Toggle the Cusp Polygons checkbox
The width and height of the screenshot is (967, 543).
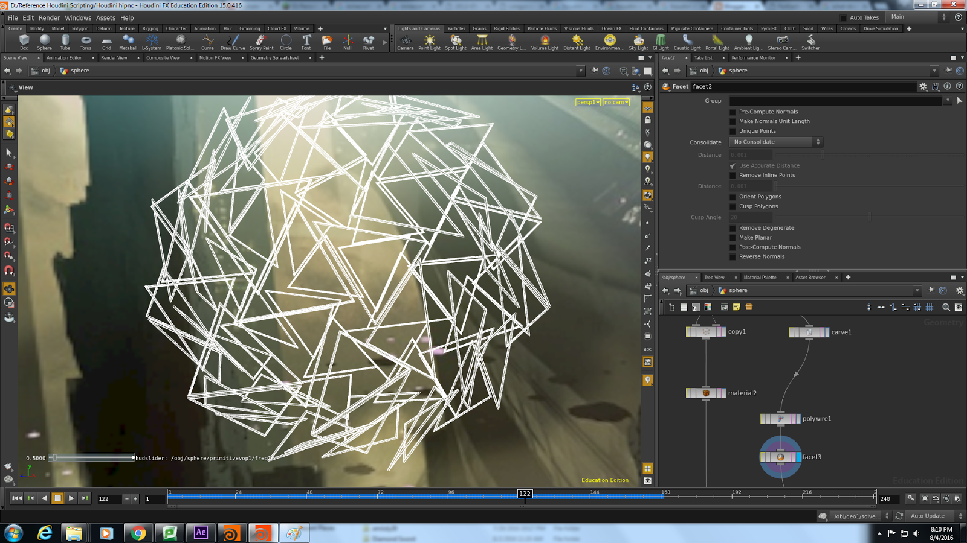point(733,206)
